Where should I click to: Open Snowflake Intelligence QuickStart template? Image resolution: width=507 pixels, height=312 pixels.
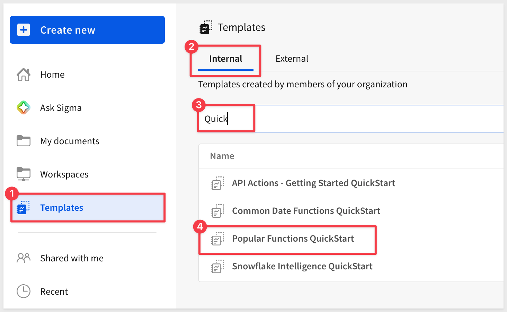point(302,266)
